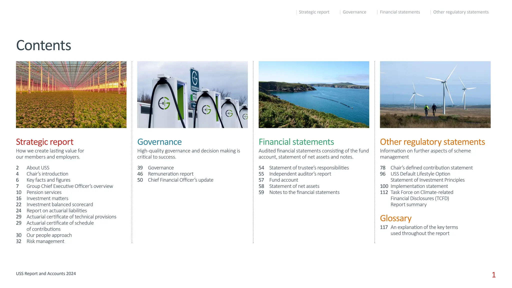
Task: Switch to the Governance top navigation tab
Action: [x=354, y=12]
